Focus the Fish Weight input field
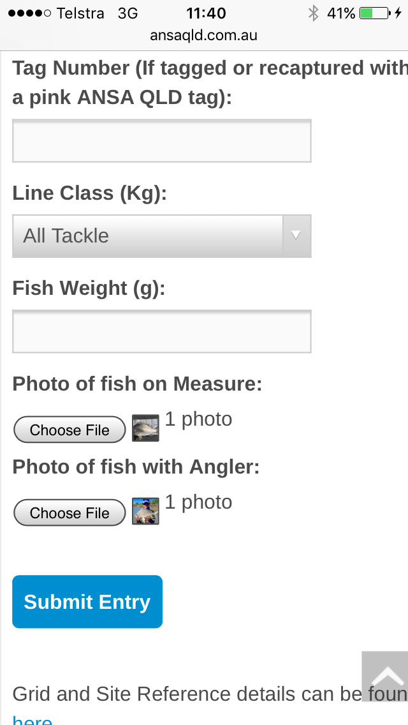Screen dimensions: 408x725 coord(161,331)
